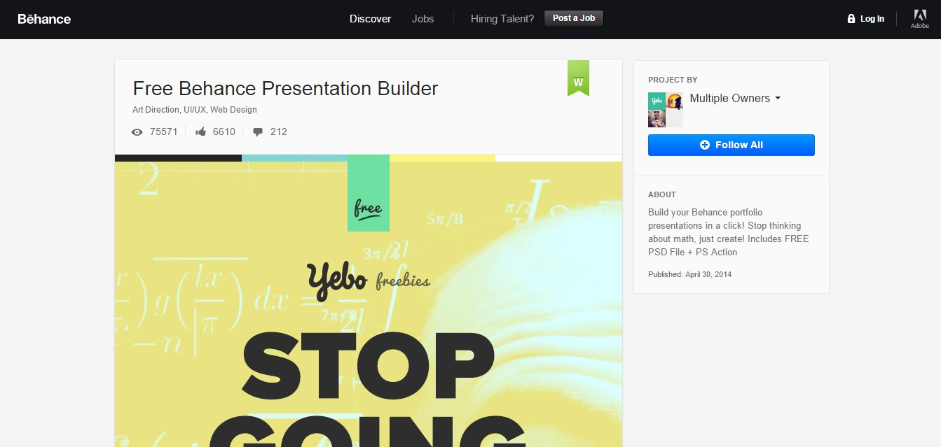
Task: Click the PROJECT BY heading
Action: [673, 80]
